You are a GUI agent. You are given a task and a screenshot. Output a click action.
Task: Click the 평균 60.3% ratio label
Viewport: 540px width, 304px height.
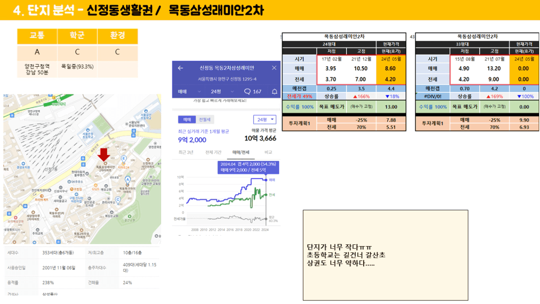click(273, 219)
